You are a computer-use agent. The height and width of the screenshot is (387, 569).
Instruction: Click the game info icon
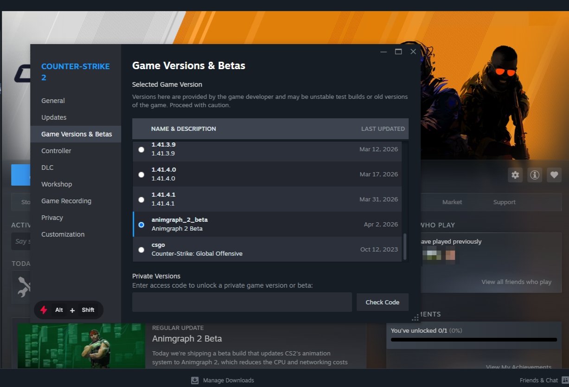coord(535,175)
